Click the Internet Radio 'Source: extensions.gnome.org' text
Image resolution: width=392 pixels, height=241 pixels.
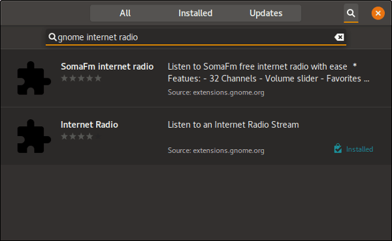coord(216,150)
